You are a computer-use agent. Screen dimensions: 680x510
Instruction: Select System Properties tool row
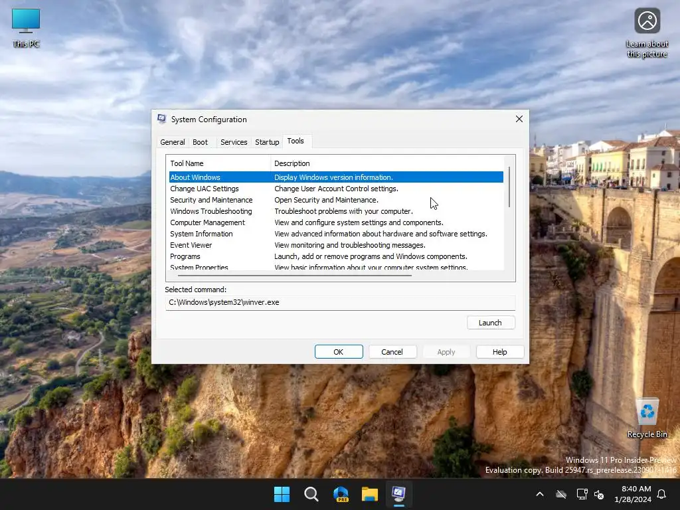(336, 267)
